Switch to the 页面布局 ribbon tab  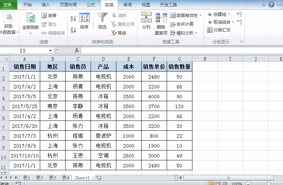[x=68, y=5]
